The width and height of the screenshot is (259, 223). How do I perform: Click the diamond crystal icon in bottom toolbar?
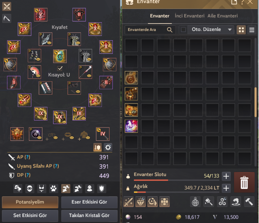pyautogui.click(x=141, y=202)
